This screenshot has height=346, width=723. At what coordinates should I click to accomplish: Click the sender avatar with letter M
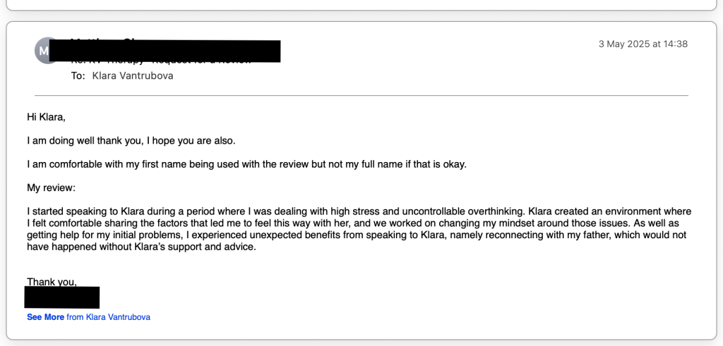pyautogui.click(x=46, y=50)
